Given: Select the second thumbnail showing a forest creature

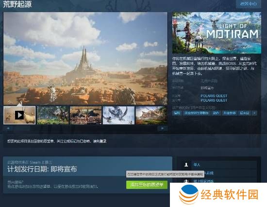Looking at the screenshot, I should click(52, 115).
